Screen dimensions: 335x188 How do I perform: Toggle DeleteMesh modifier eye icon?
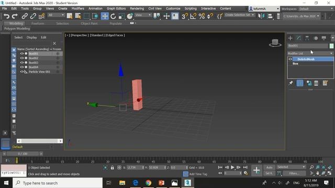[290, 59]
